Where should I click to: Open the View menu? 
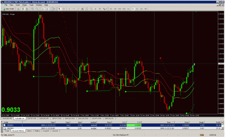(x=12, y=5)
